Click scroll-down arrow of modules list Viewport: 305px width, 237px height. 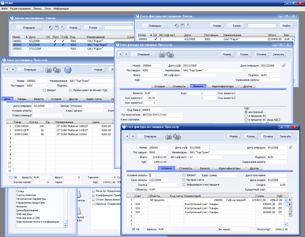pos(65,225)
